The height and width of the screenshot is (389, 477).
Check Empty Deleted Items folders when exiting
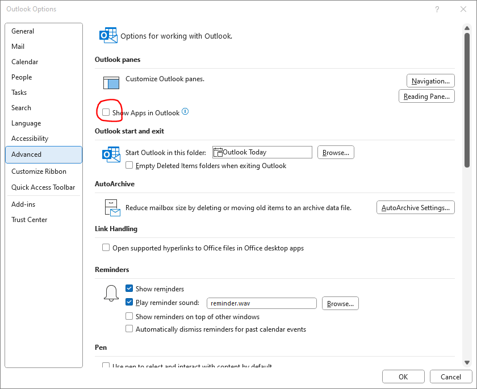pos(129,165)
